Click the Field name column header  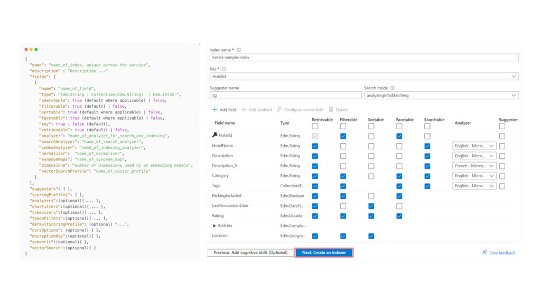[x=225, y=123]
